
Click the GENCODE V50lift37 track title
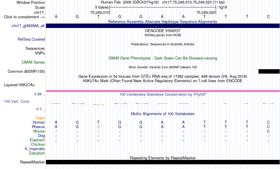163,31
